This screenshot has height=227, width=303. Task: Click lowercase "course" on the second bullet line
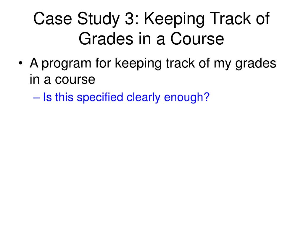75,80
